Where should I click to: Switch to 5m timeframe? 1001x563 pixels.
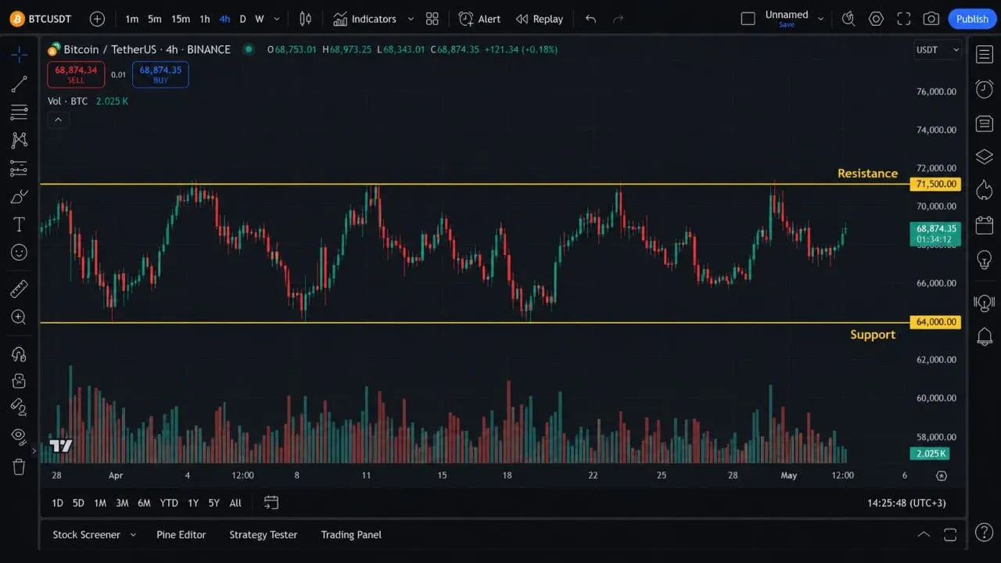coord(155,19)
